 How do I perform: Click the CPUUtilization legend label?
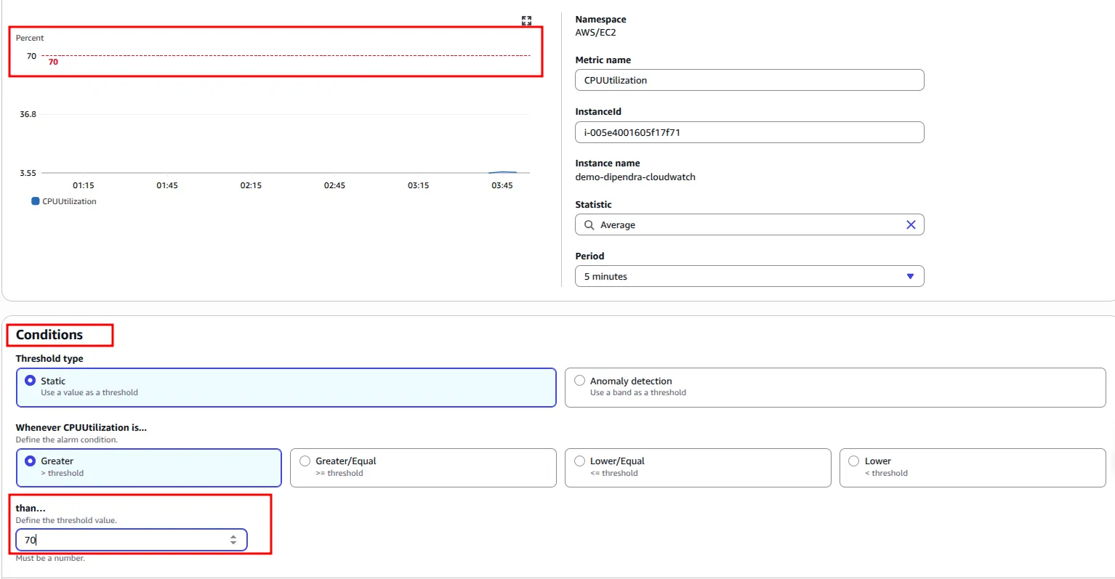(69, 201)
